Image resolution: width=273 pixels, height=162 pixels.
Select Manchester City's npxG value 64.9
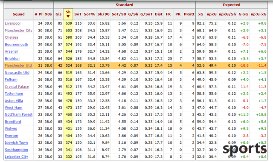click(213, 31)
